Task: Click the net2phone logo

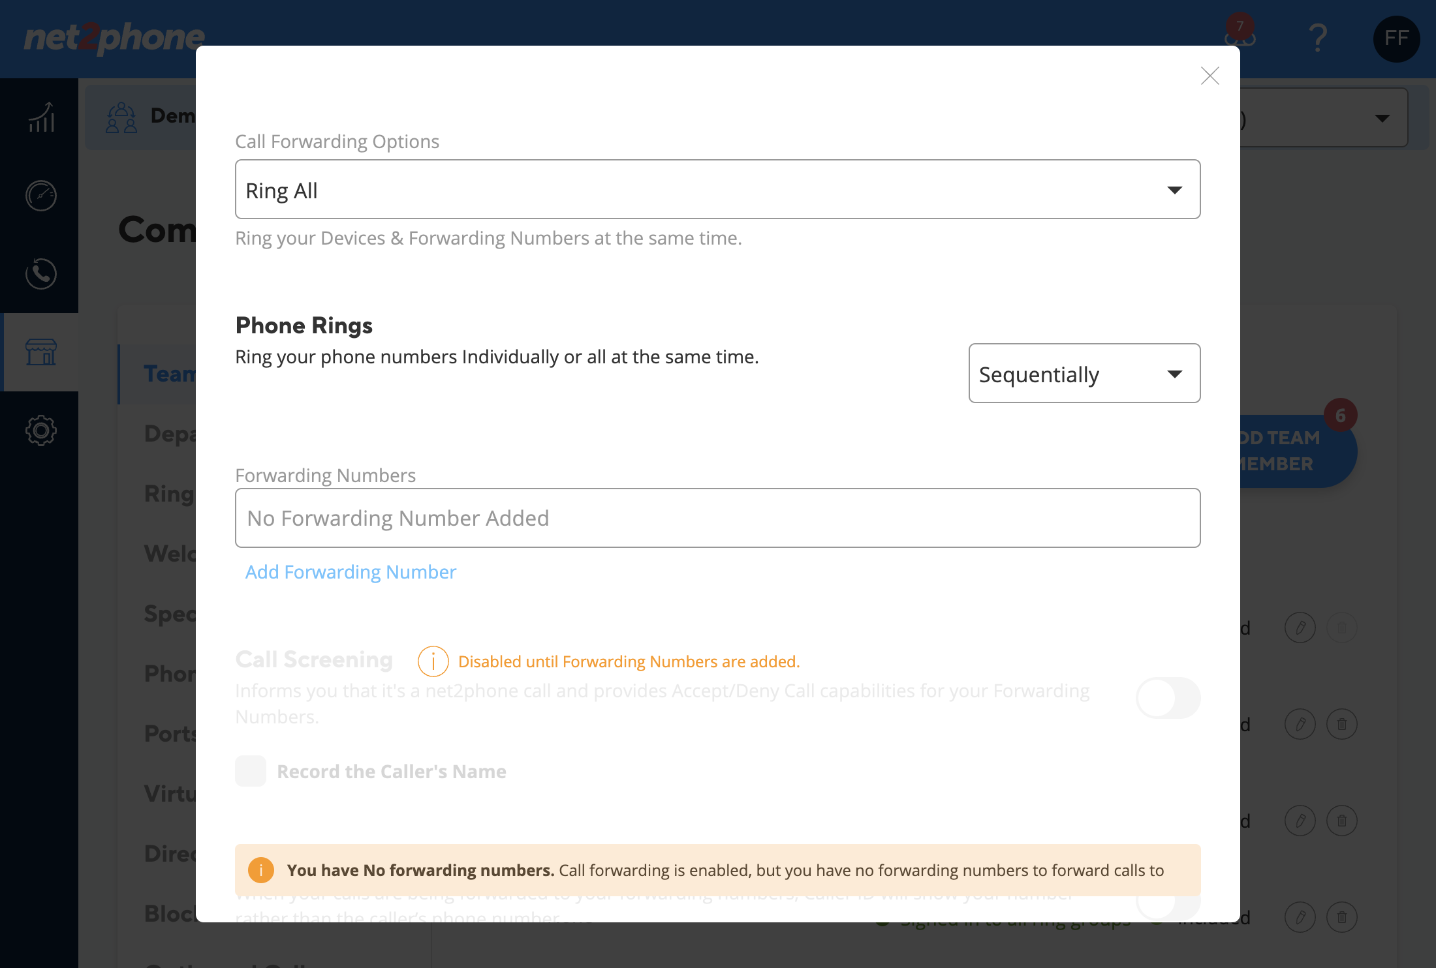Action: tap(114, 38)
